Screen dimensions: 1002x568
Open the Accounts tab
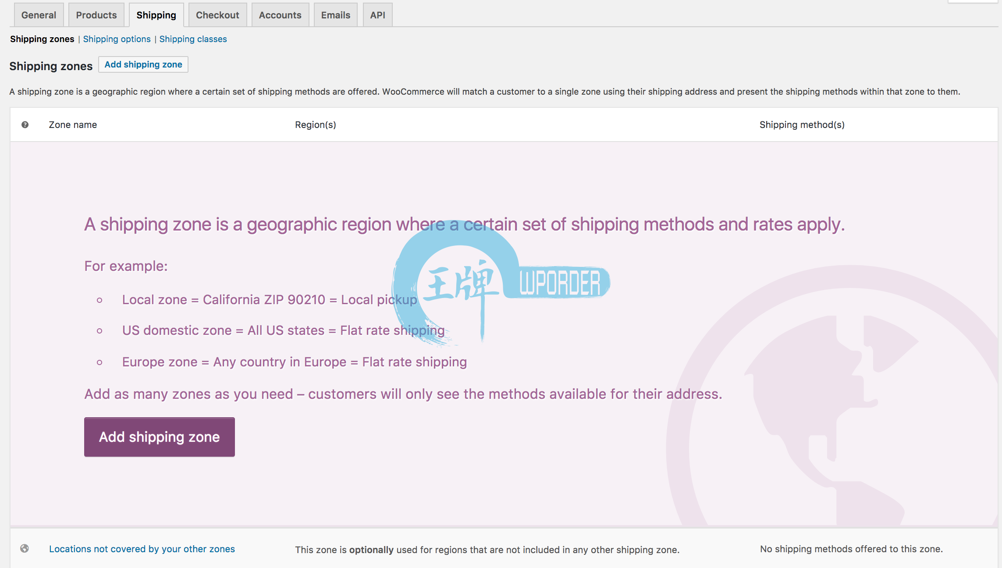(280, 15)
